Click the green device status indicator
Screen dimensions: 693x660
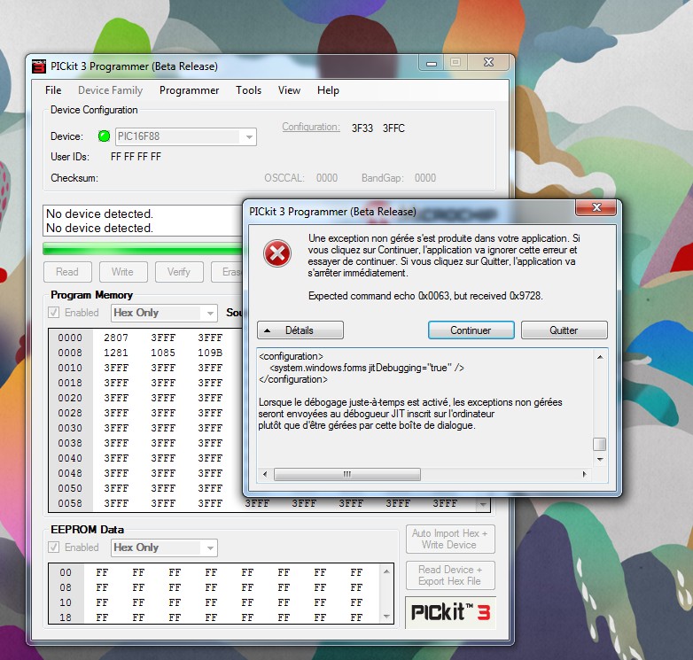tap(104, 136)
